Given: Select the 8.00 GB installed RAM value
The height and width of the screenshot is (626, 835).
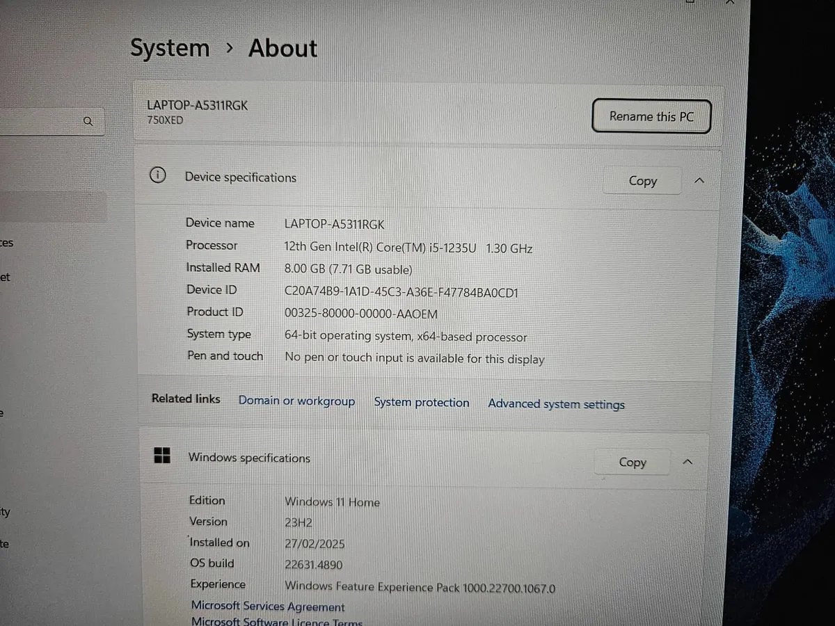Looking at the screenshot, I should [x=349, y=269].
